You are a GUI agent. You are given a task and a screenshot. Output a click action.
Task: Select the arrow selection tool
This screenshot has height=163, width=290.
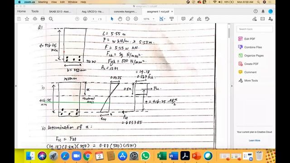coord(112,19)
